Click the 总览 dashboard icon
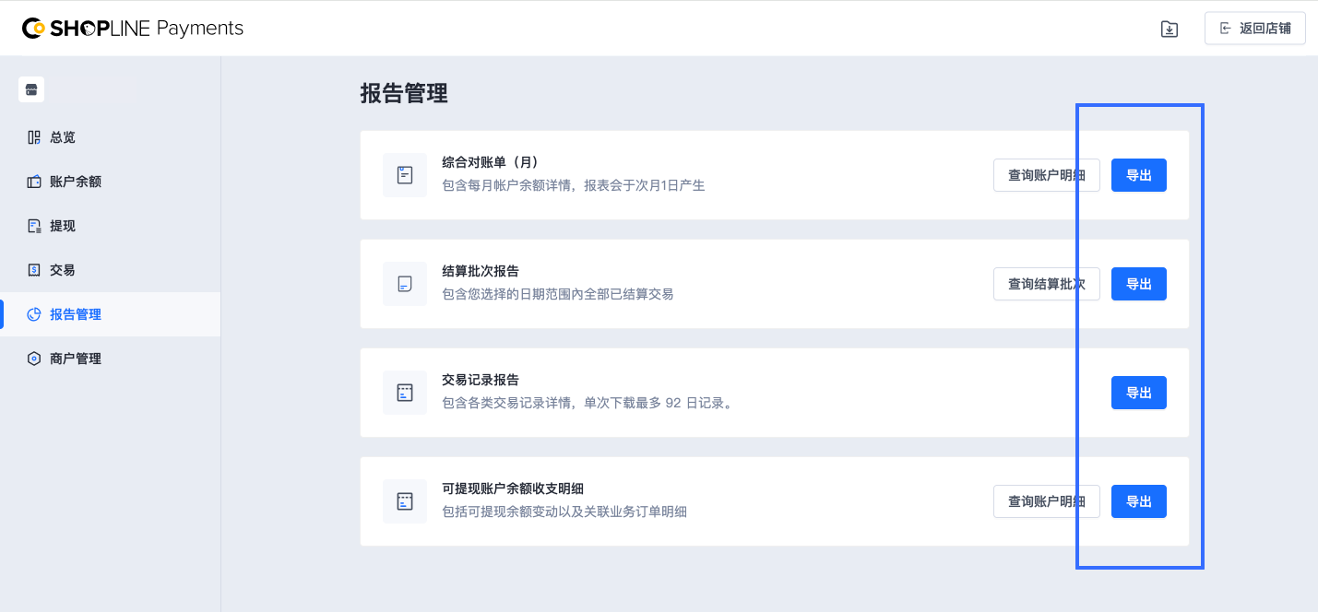 (x=34, y=137)
